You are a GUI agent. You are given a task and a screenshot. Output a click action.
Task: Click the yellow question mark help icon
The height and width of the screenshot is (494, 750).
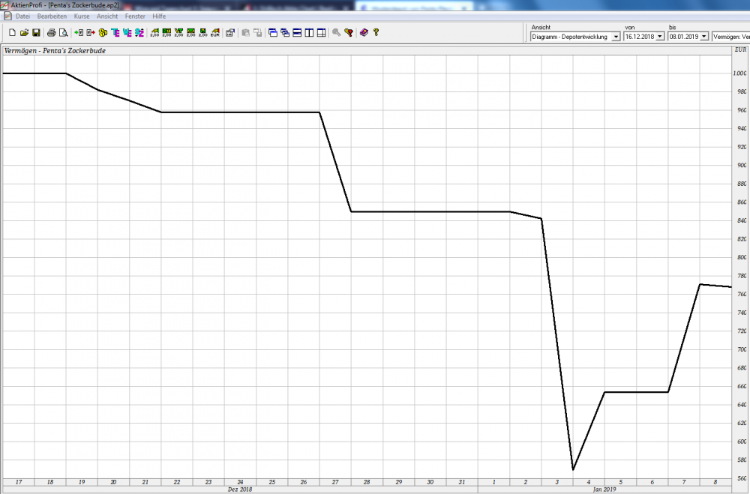[376, 32]
